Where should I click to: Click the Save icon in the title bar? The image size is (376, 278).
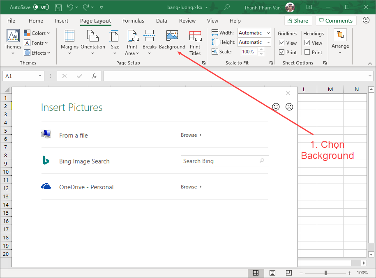(58, 7)
